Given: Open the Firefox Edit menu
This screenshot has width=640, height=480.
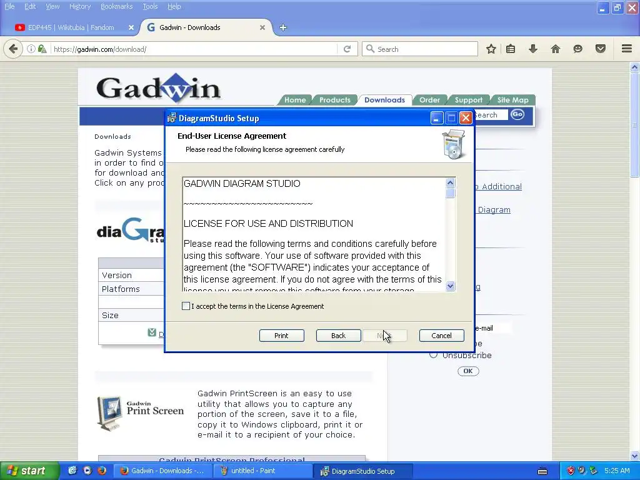Looking at the screenshot, I should [30, 6].
